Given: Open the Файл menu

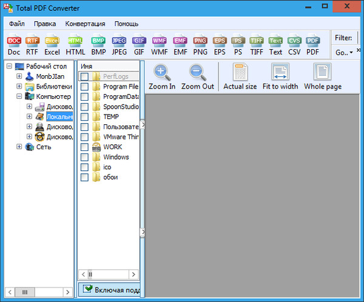Looking at the screenshot, I should 16,24.
